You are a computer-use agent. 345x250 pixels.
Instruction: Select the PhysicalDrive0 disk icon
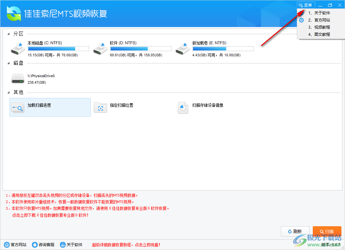click(18, 78)
